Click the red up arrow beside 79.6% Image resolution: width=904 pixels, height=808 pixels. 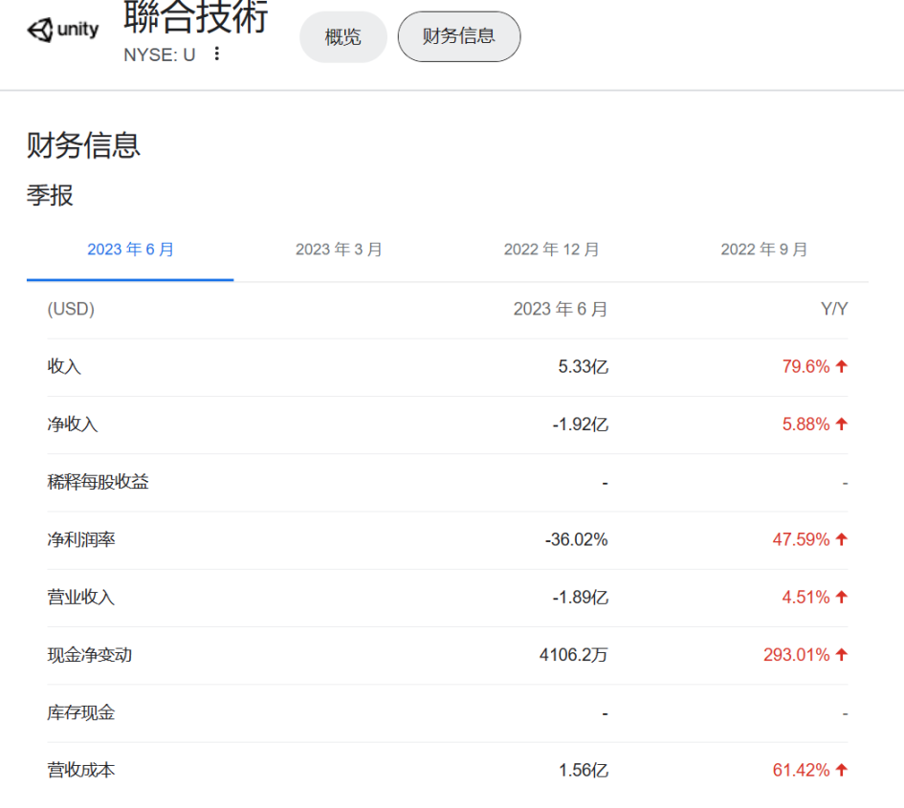click(x=841, y=366)
